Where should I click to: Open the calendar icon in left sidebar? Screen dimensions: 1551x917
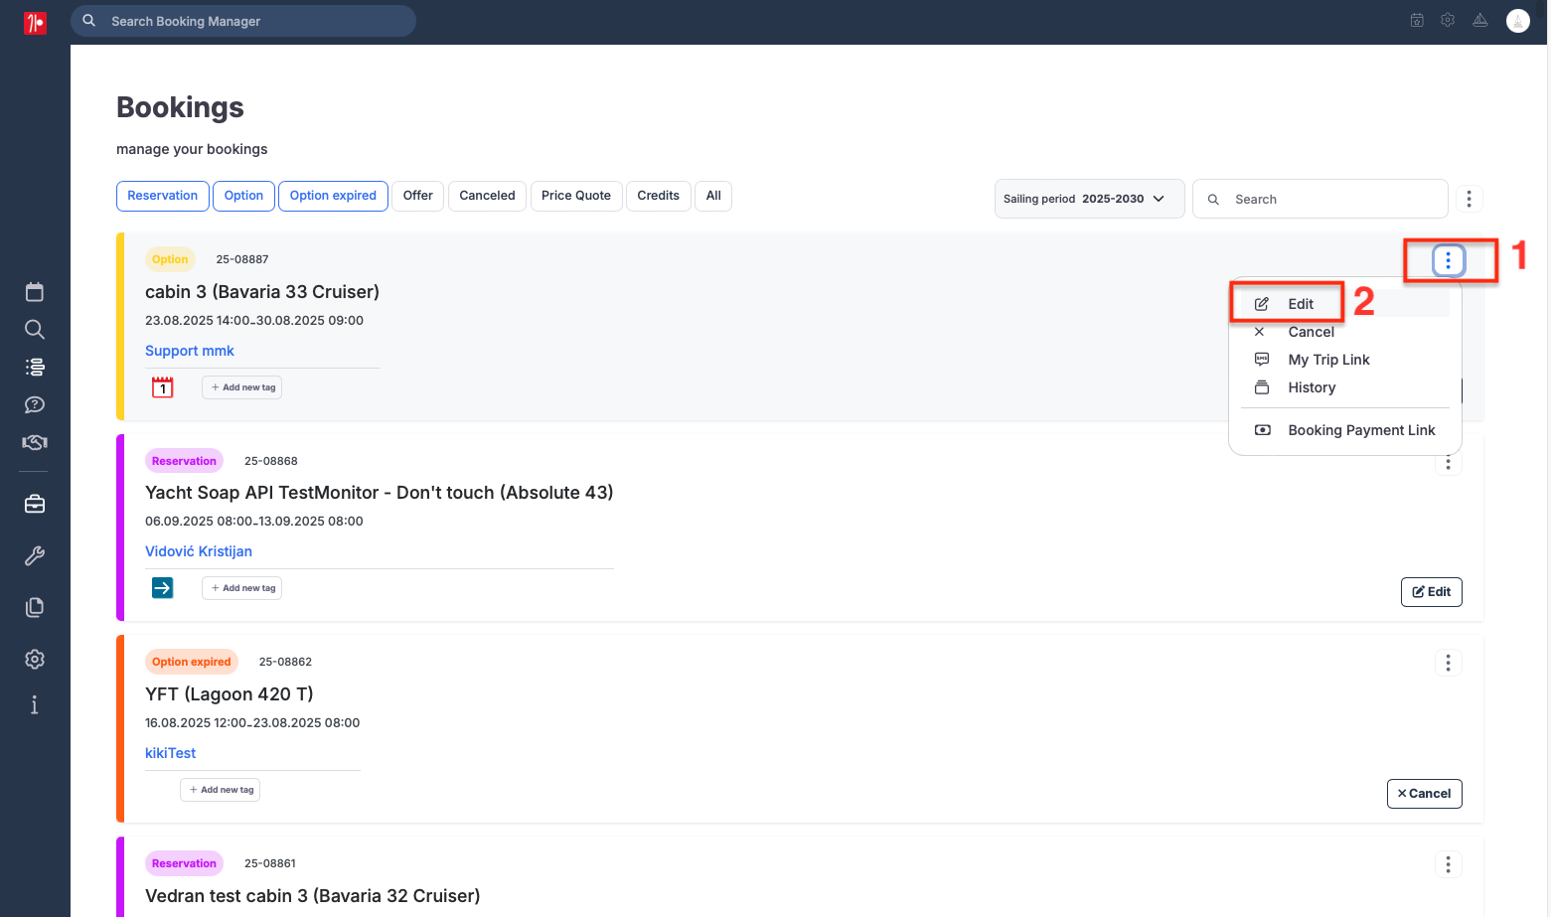(35, 292)
